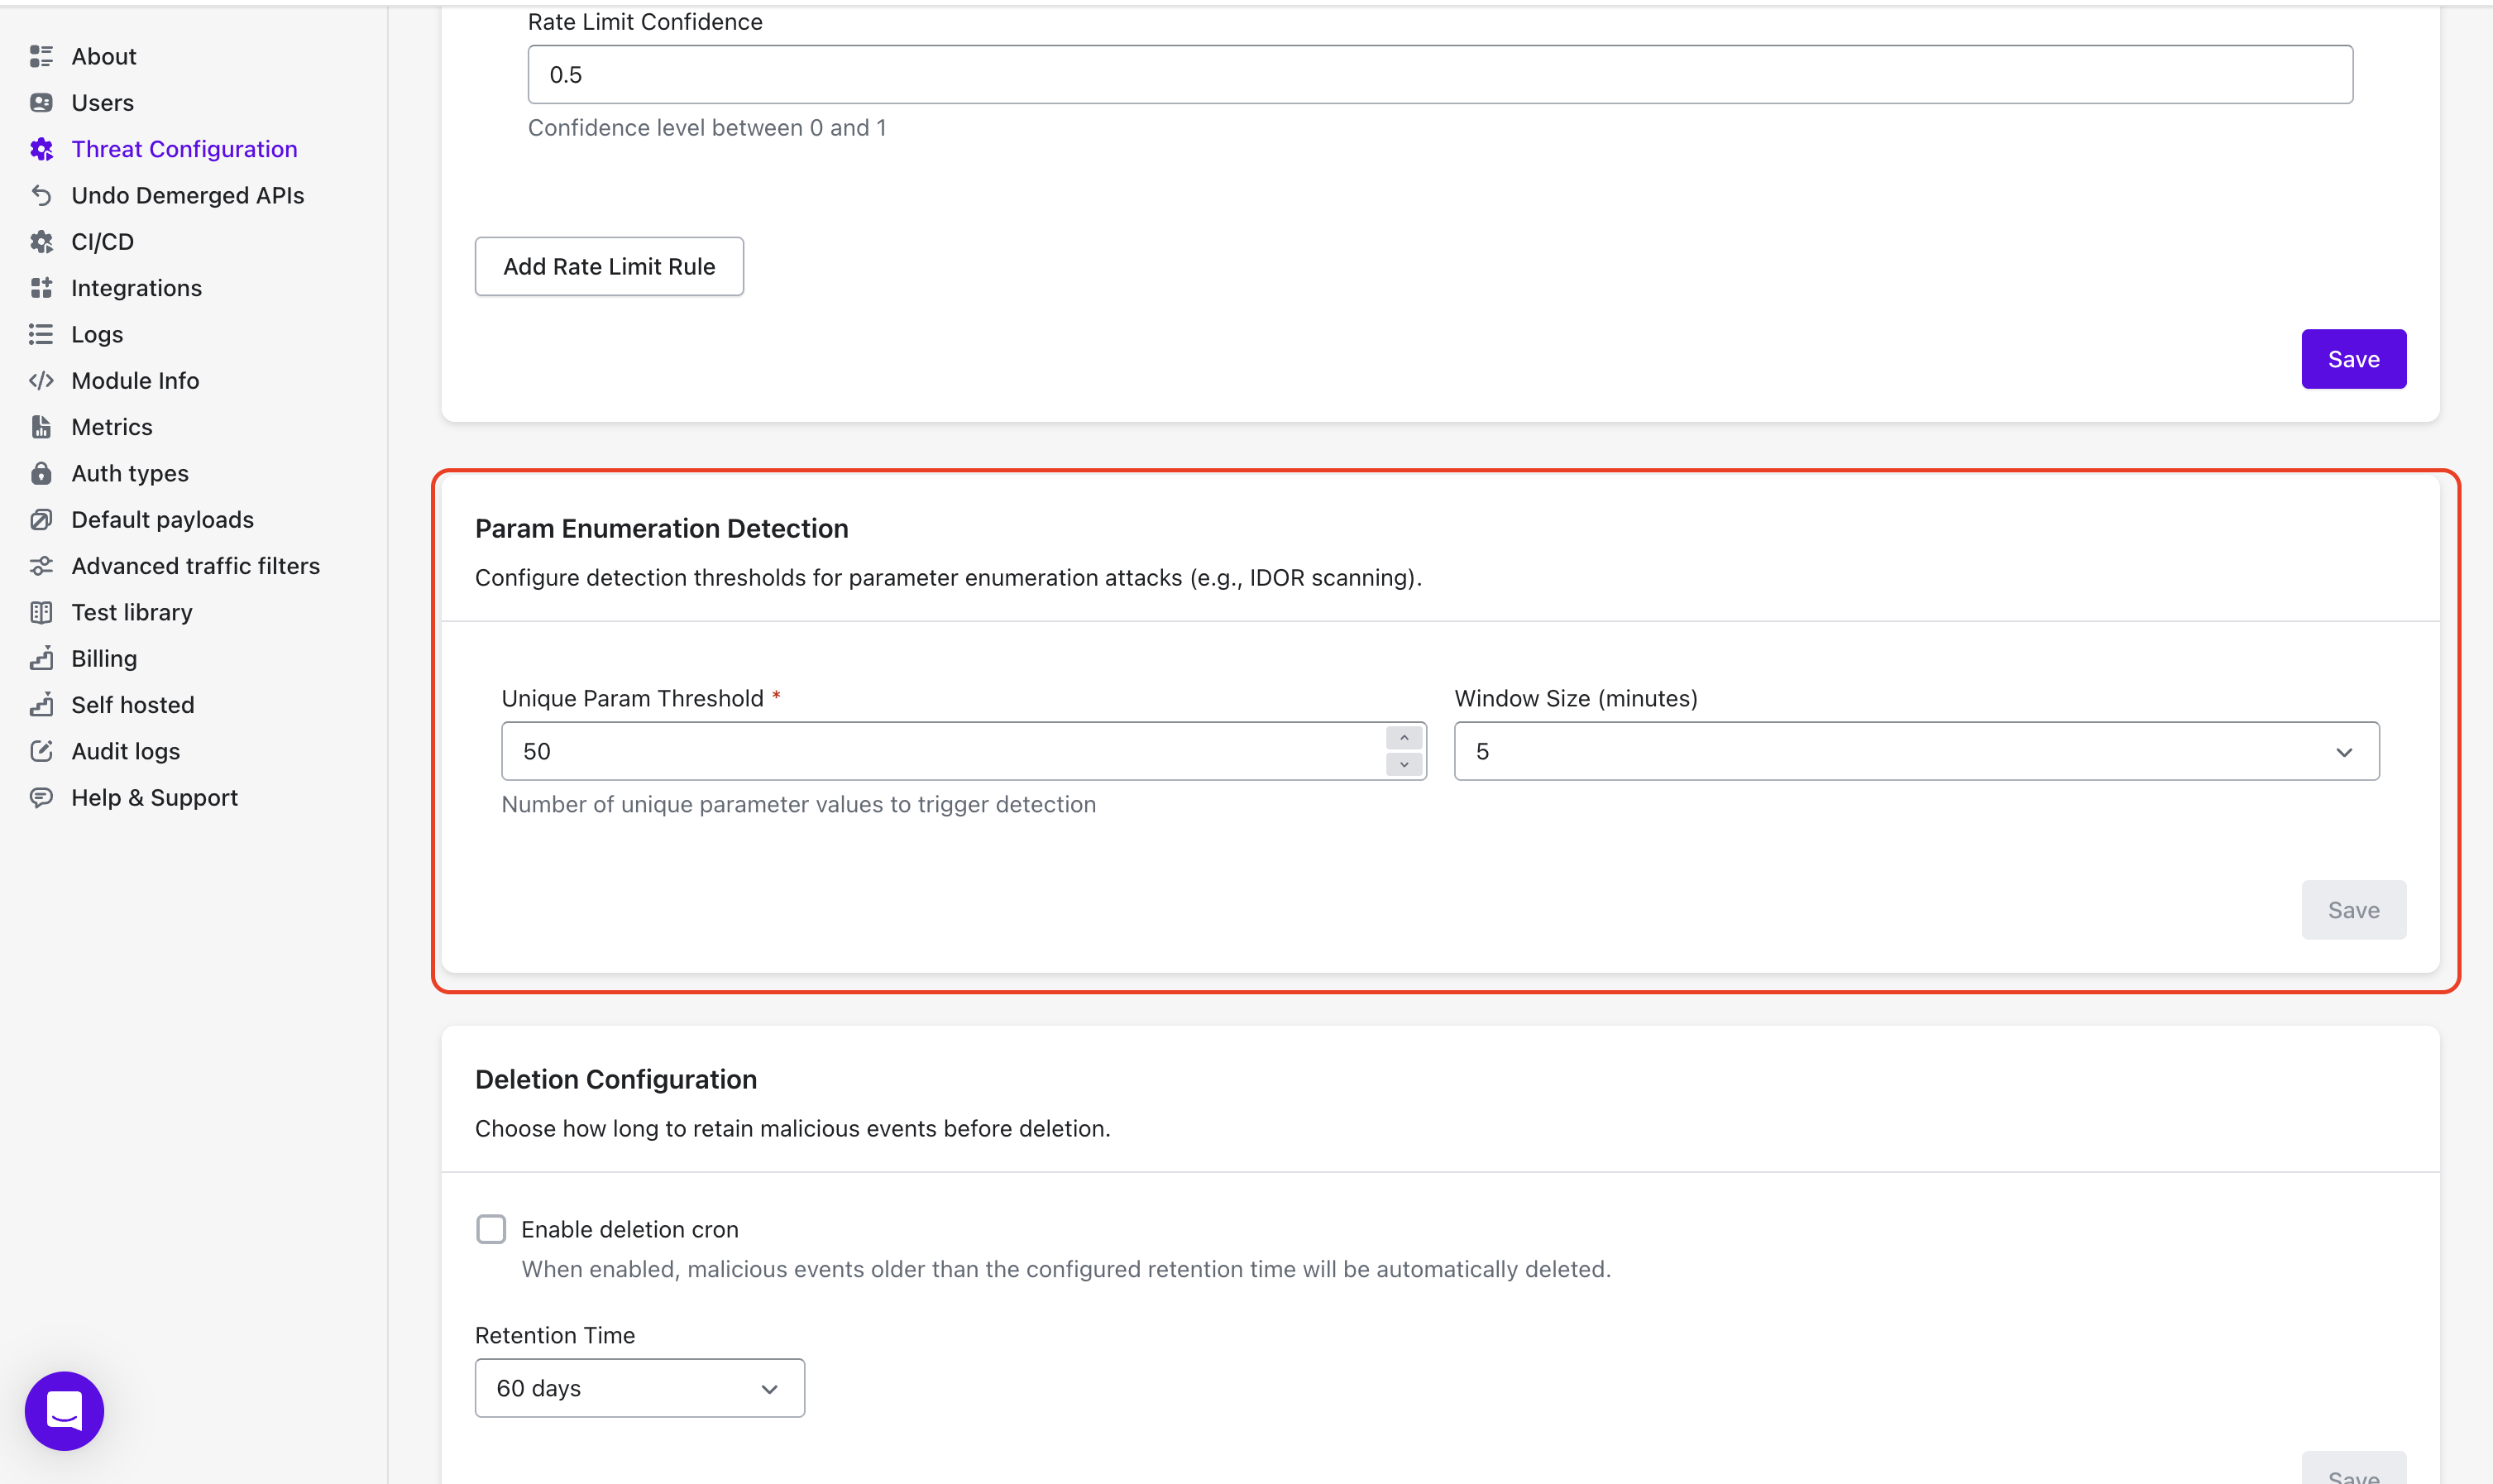The width and height of the screenshot is (2493, 1484).
Task: Click the Rate Limit Confidence input field
Action: 1439,75
